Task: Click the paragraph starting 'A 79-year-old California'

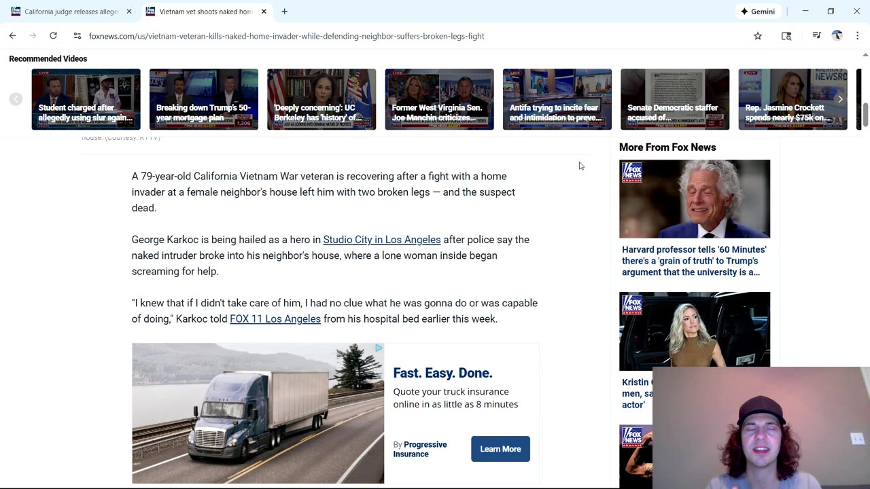Action: pos(324,192)
